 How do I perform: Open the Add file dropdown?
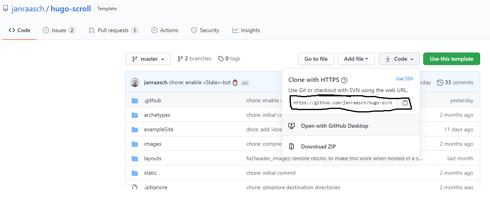coord(356,59)
